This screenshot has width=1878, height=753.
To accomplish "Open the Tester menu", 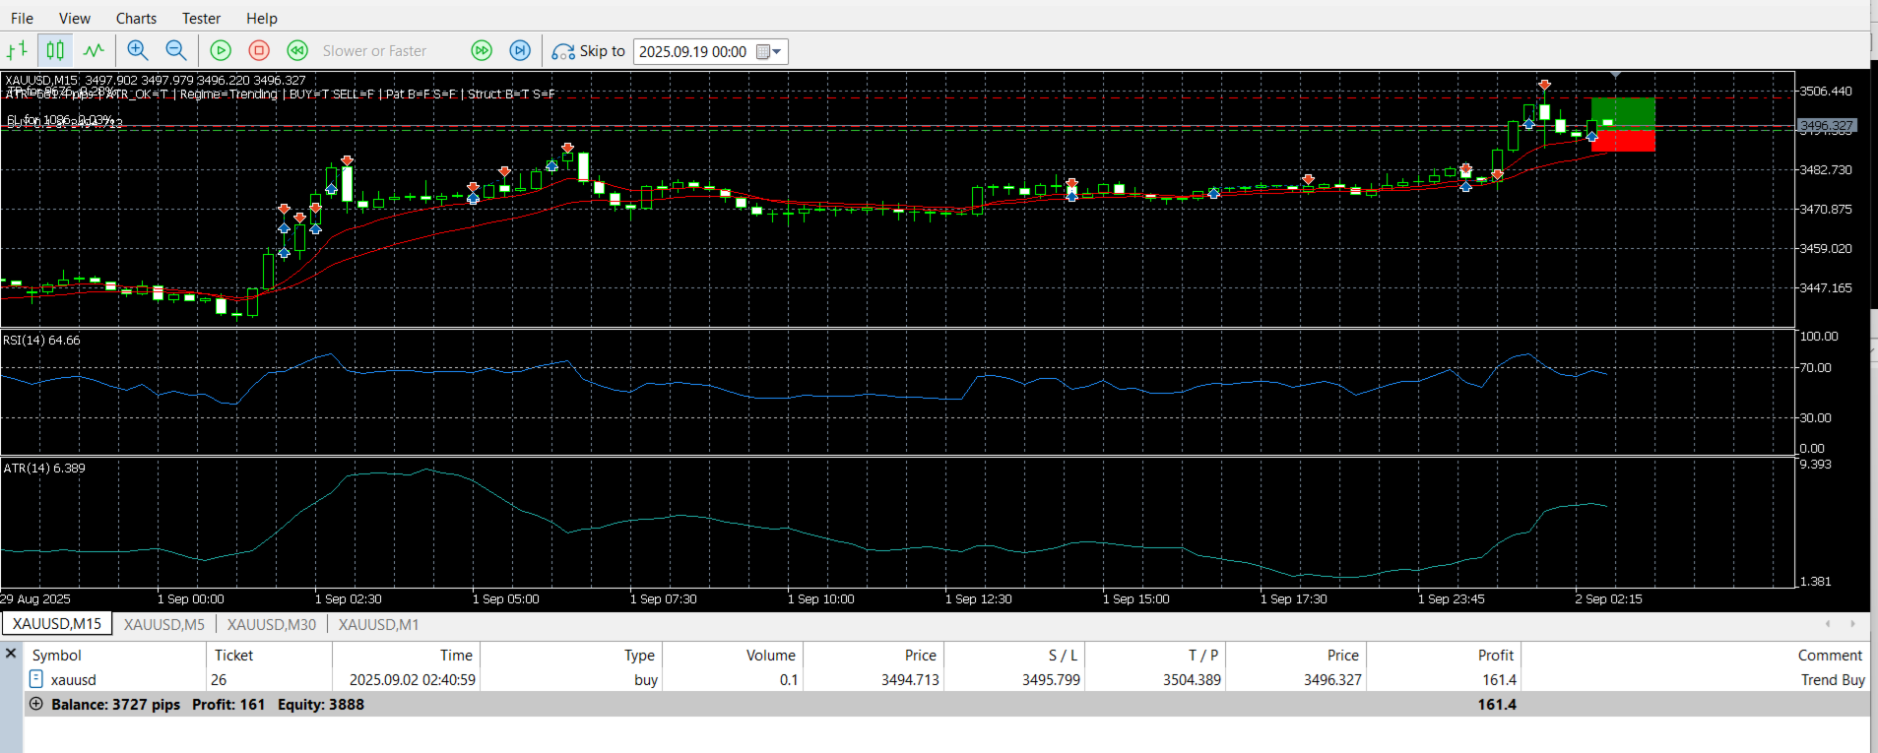I will pos(201,18).
